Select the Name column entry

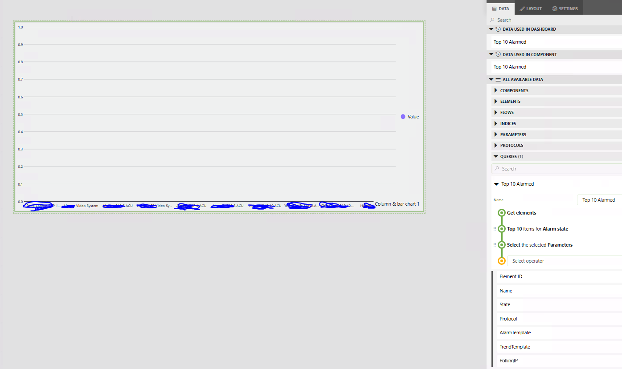[x=560, y=291]
